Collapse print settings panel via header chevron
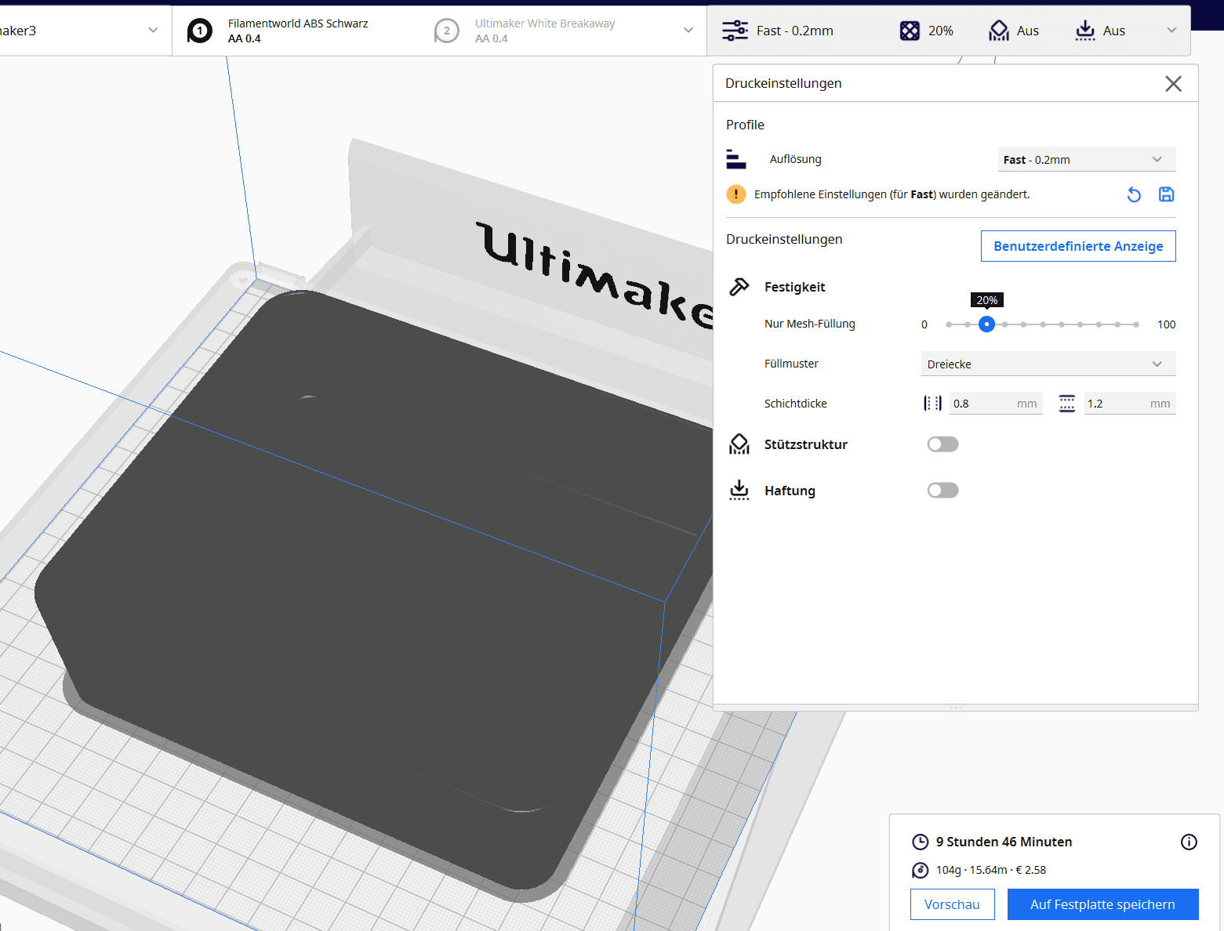Screen dimensions: 1224x931 coord(1171,31)
